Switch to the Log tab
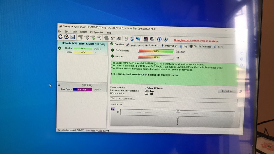The image size is (274, 154). (183, 46)
